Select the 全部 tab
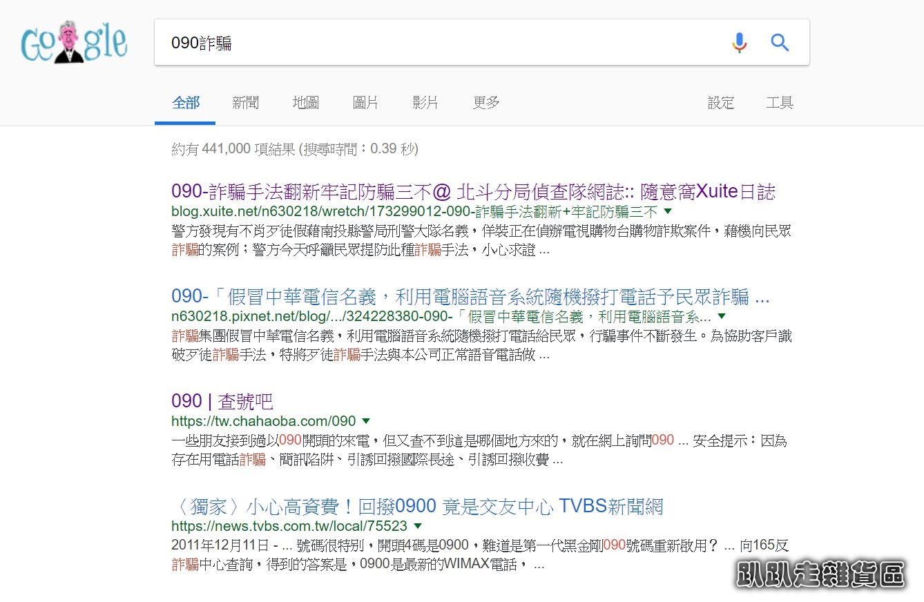Screen dimensions: 924x602 point(185,103)
